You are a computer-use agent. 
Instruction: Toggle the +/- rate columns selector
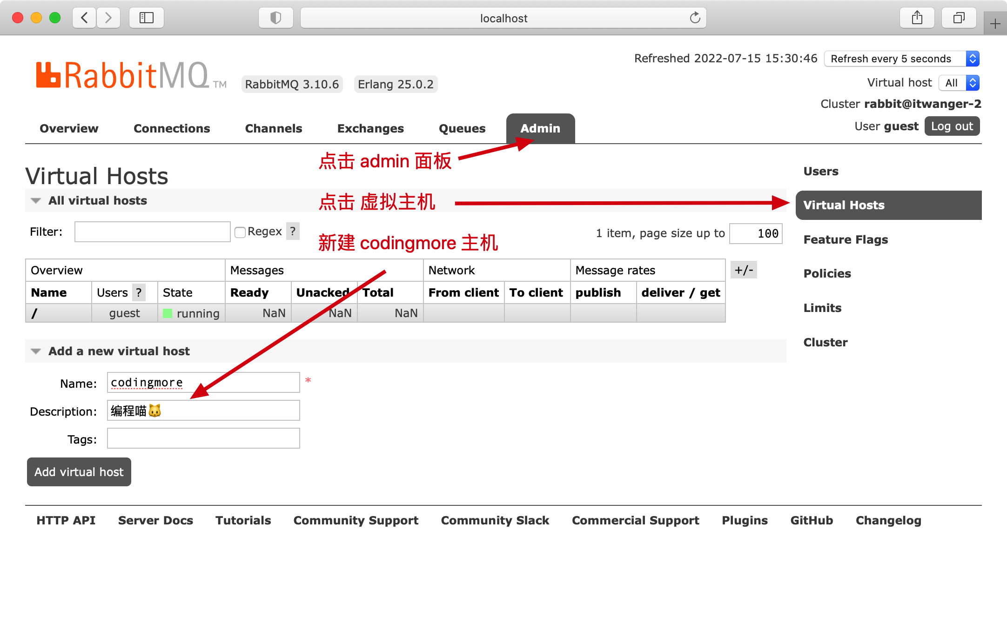click(743, 270)
